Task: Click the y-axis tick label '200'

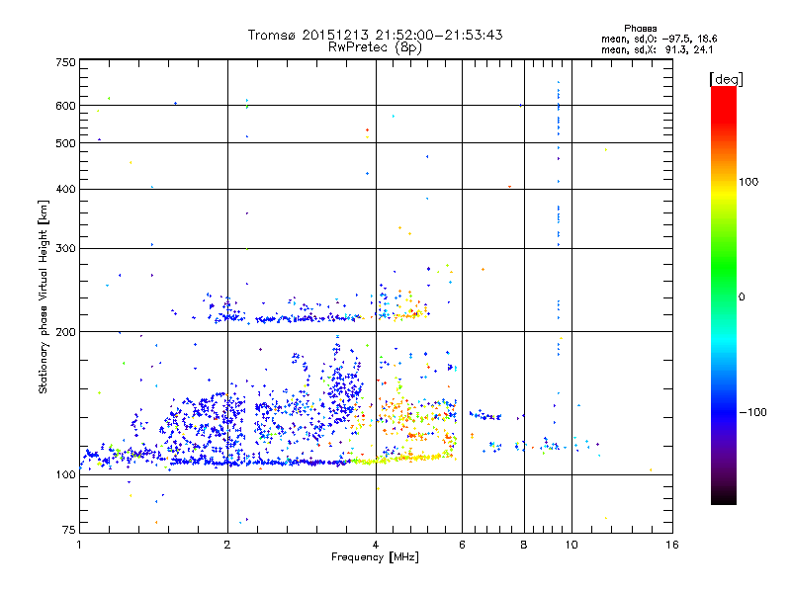Action: pyautogui.click(x=65, y=332)
